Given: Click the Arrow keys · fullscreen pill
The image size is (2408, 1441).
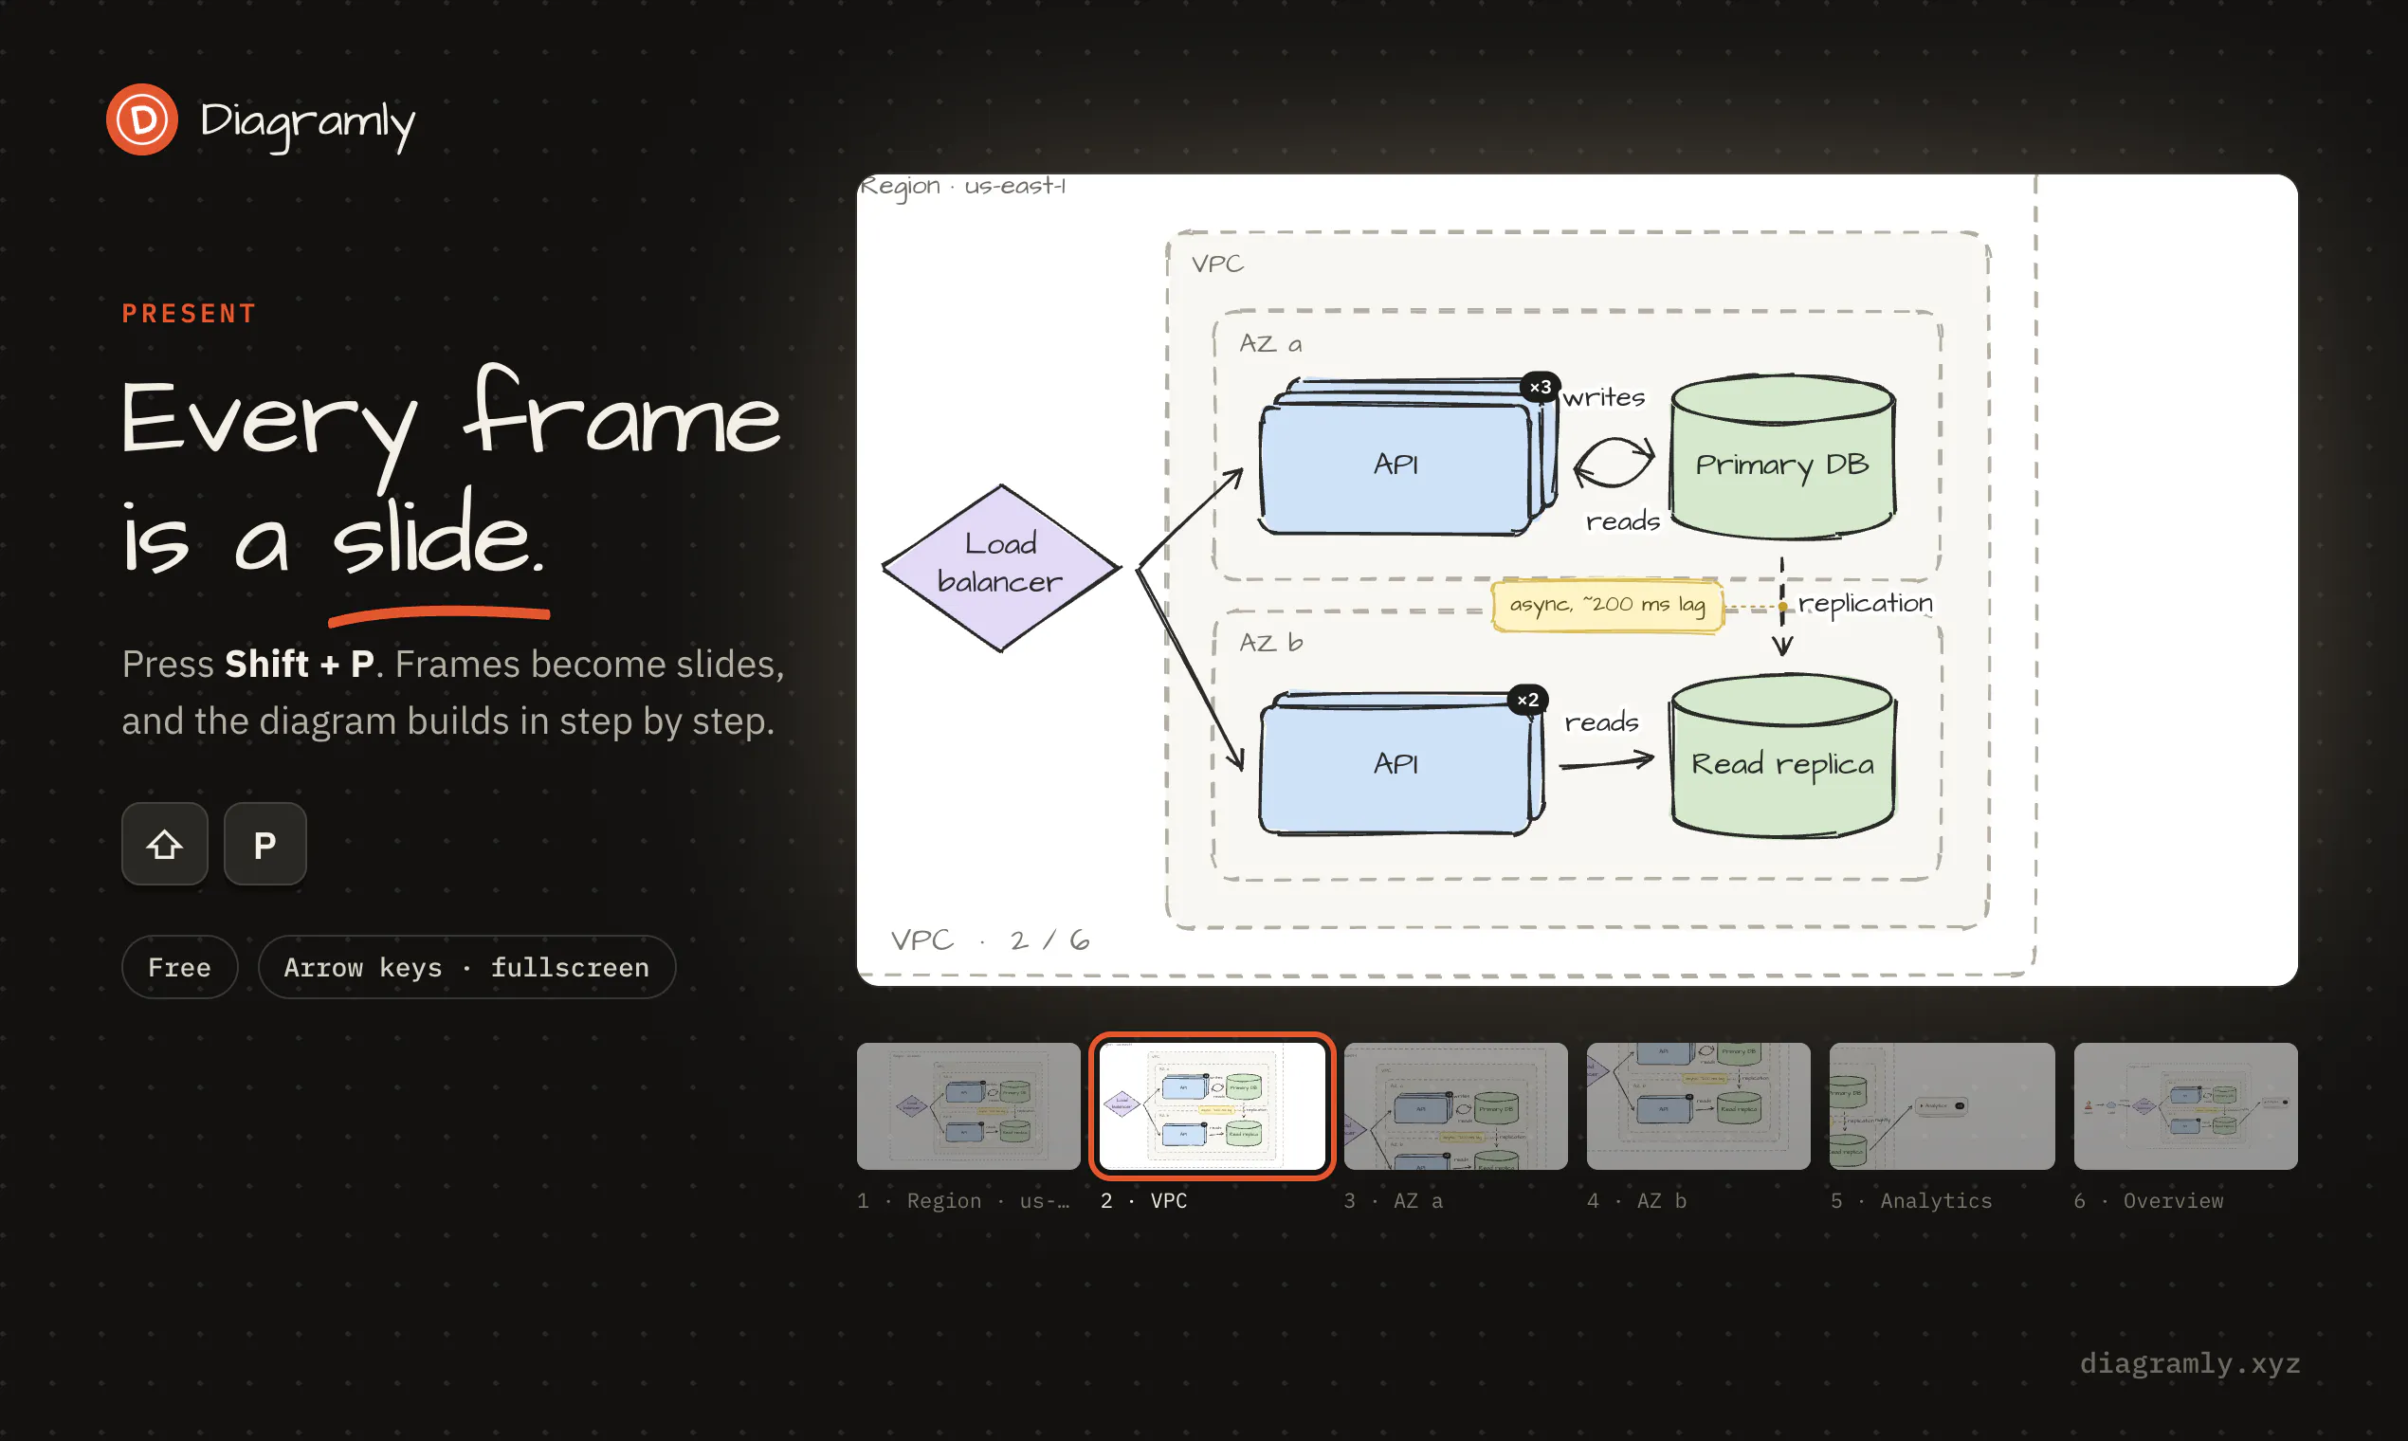Looking at the screenshot, I should [467, 967].
